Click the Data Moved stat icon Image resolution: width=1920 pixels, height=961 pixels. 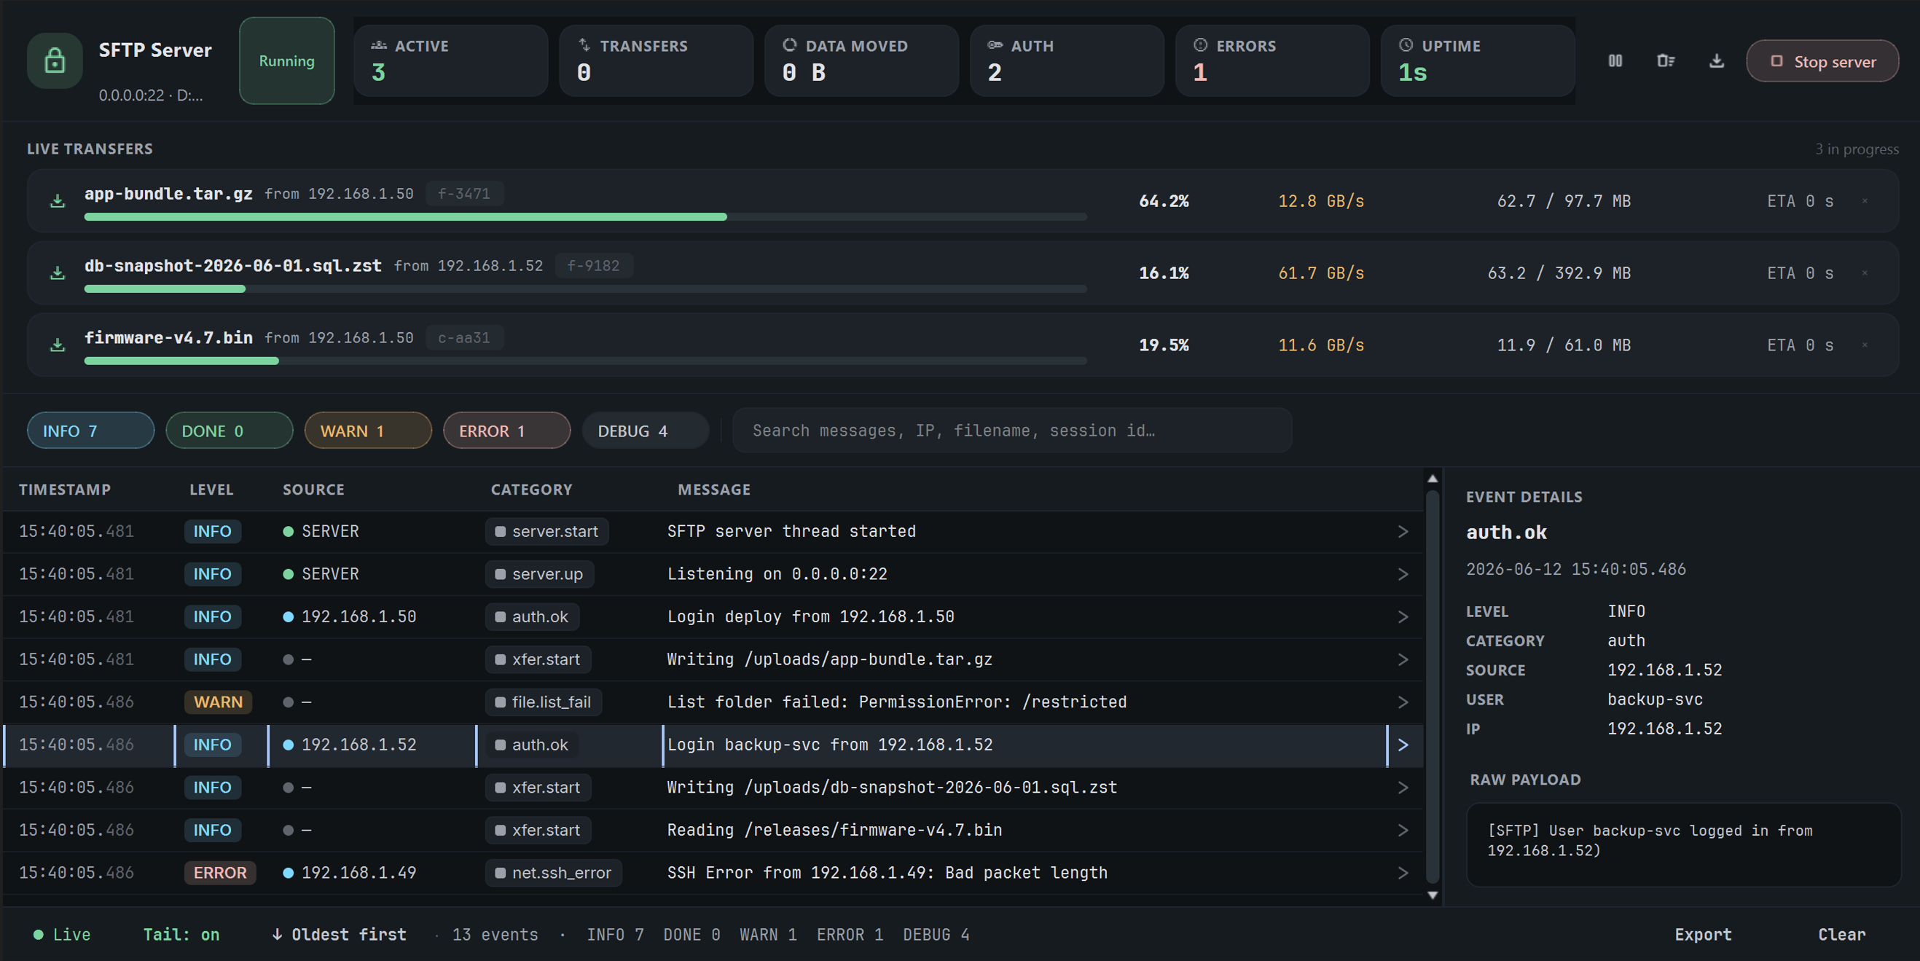789,45
